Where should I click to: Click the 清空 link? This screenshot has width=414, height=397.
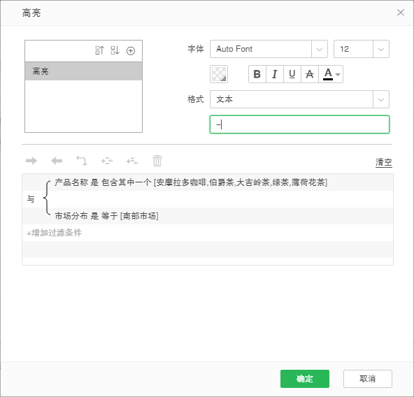click(384, 162)
